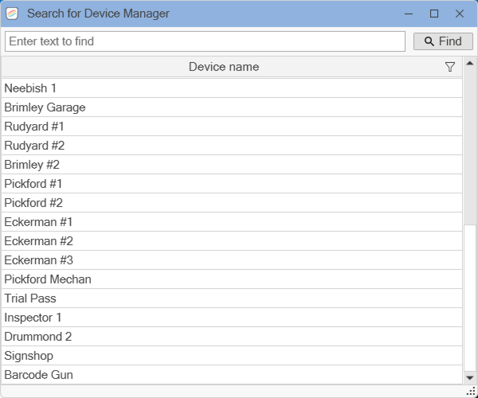
Task: Click the filter funnel icon in Device name header
Action: (x=450, y=67)
